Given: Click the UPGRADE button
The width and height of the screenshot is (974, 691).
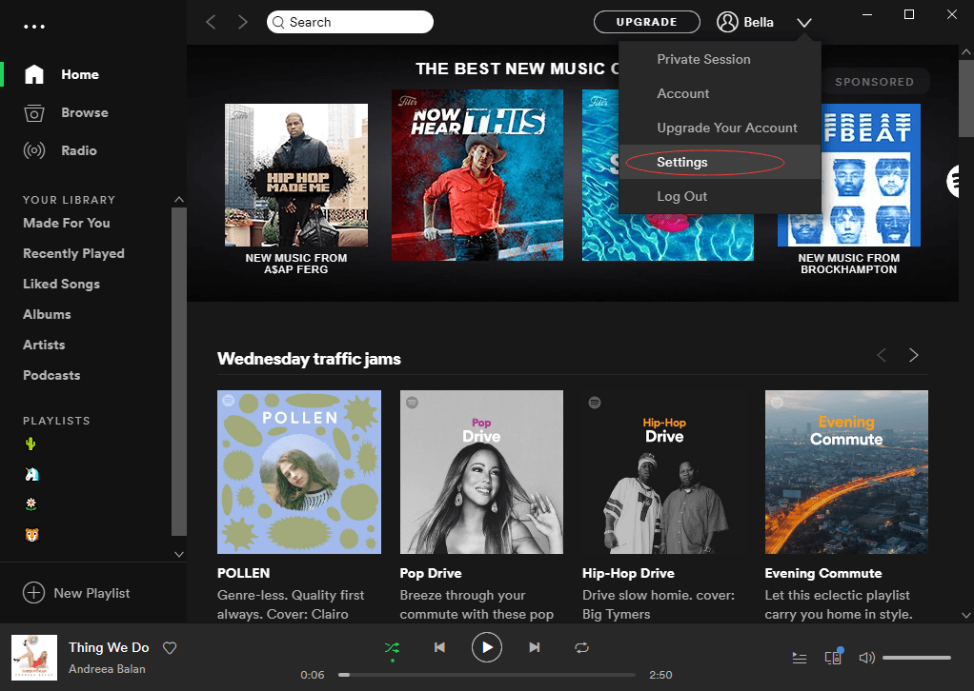Looking at the screenshot, I should pos(647,22).
